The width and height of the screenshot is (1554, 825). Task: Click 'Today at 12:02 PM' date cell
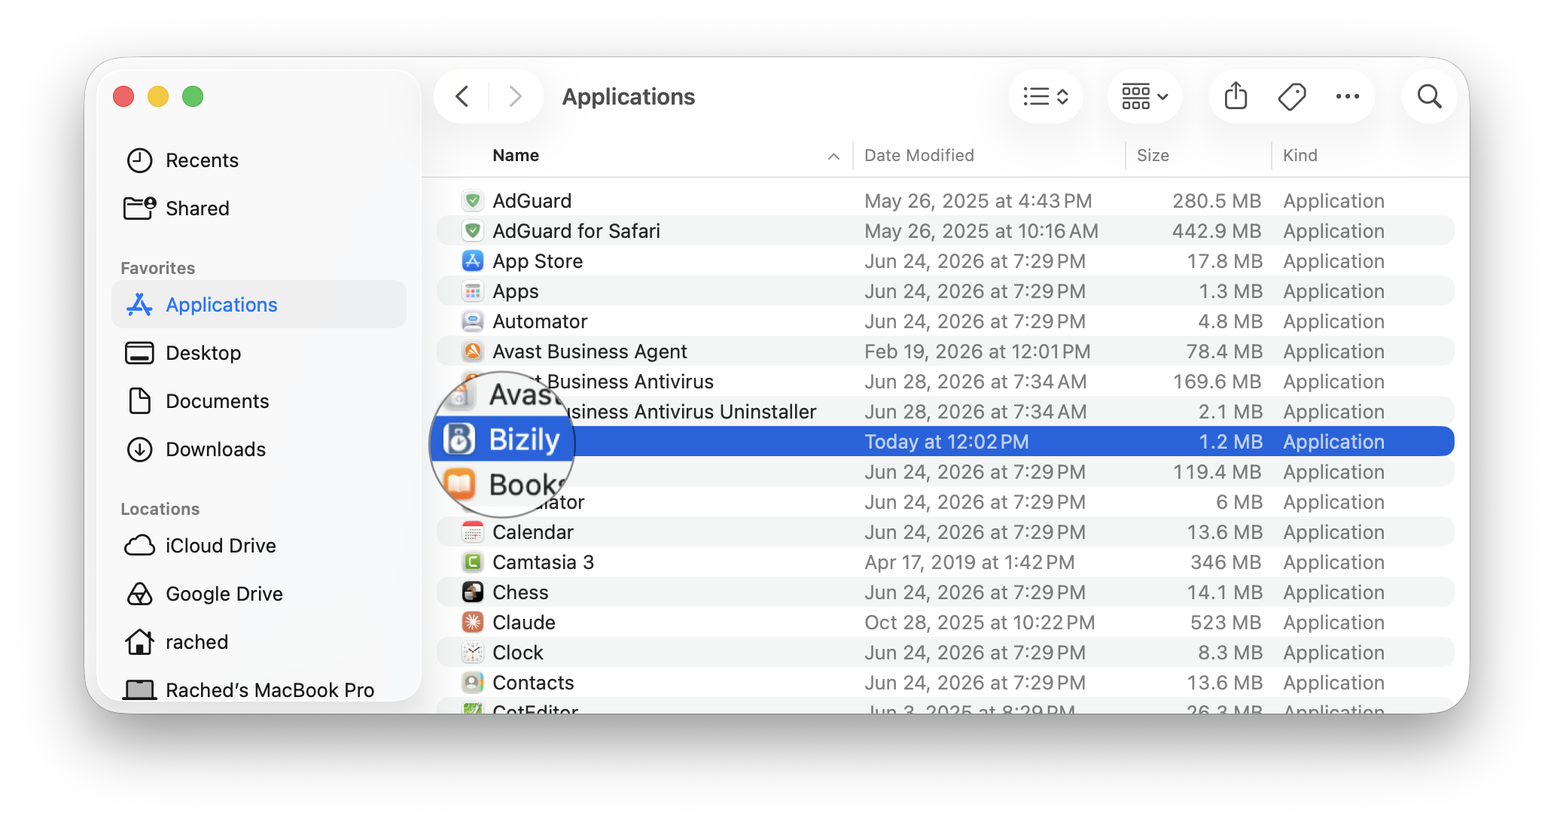coord(946,442)
